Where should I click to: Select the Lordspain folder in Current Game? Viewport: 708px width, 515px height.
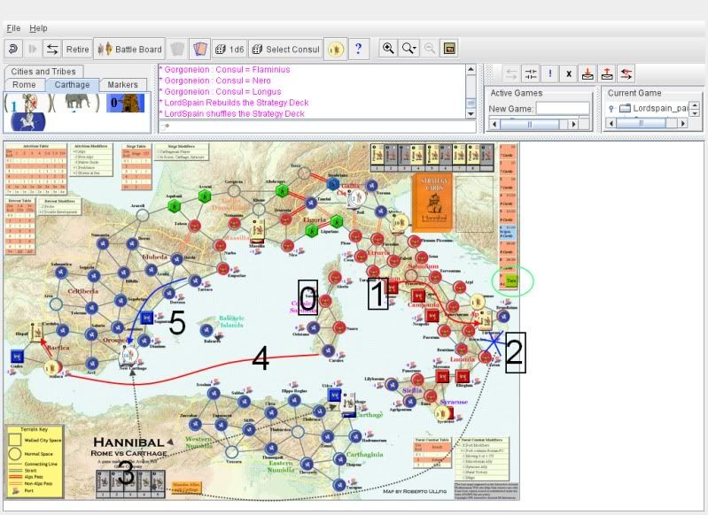coord(653,108)
